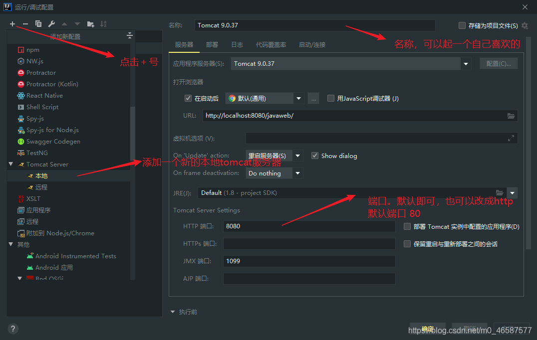Toggle Show dialog checkbox
This screenshot has height=340, width=537.
point(315,156)
